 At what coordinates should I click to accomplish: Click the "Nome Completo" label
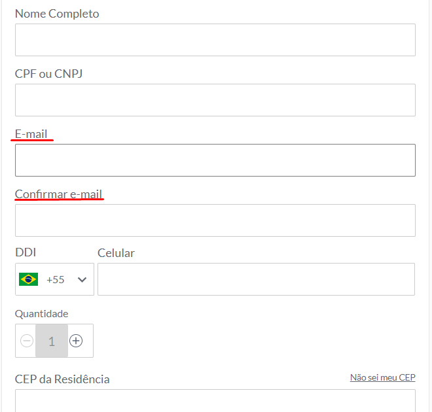tap(57, 14)
